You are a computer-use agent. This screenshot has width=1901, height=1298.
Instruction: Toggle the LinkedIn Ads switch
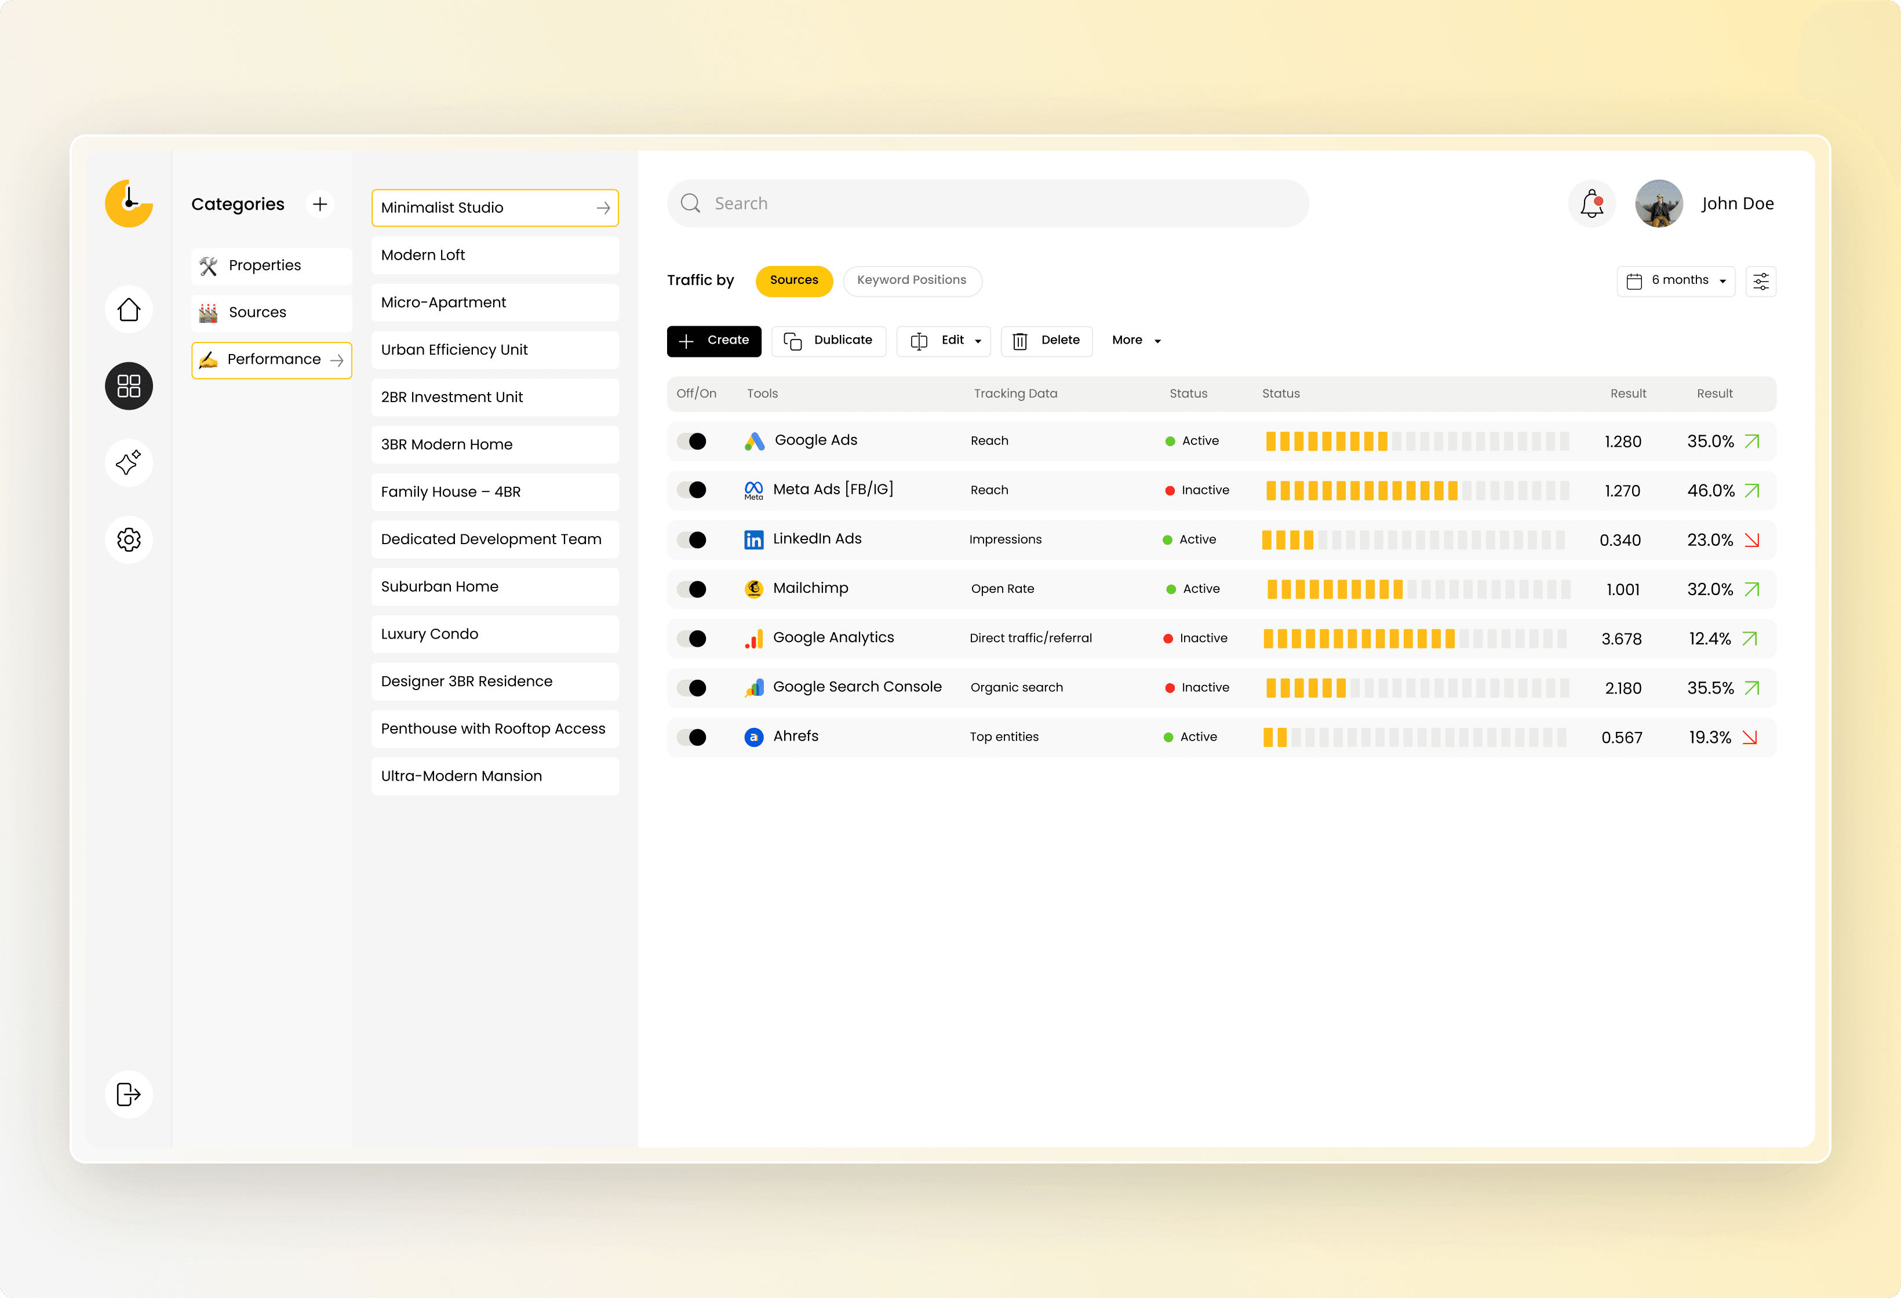(692, 540)
